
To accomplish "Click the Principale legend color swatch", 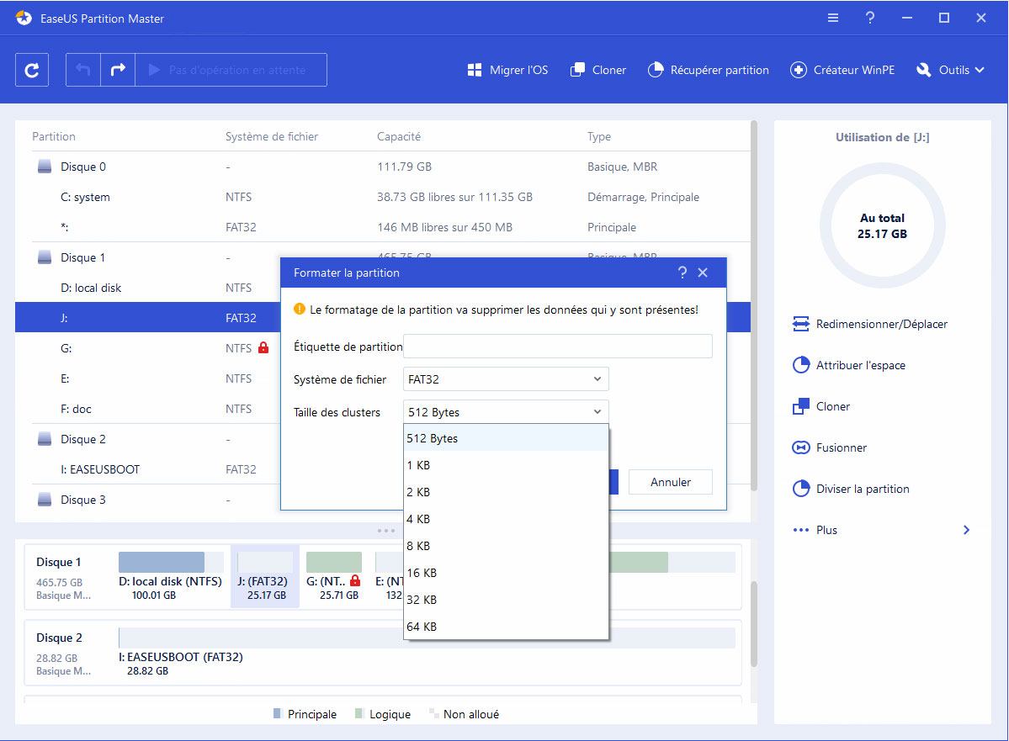I will [278, 713].
